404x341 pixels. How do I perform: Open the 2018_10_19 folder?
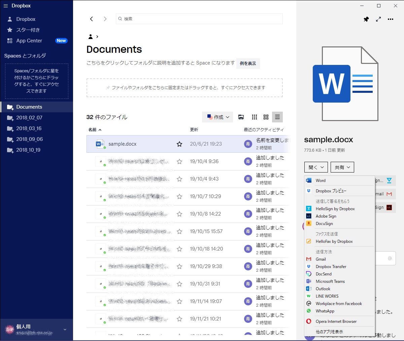click(x=36, y=150)
